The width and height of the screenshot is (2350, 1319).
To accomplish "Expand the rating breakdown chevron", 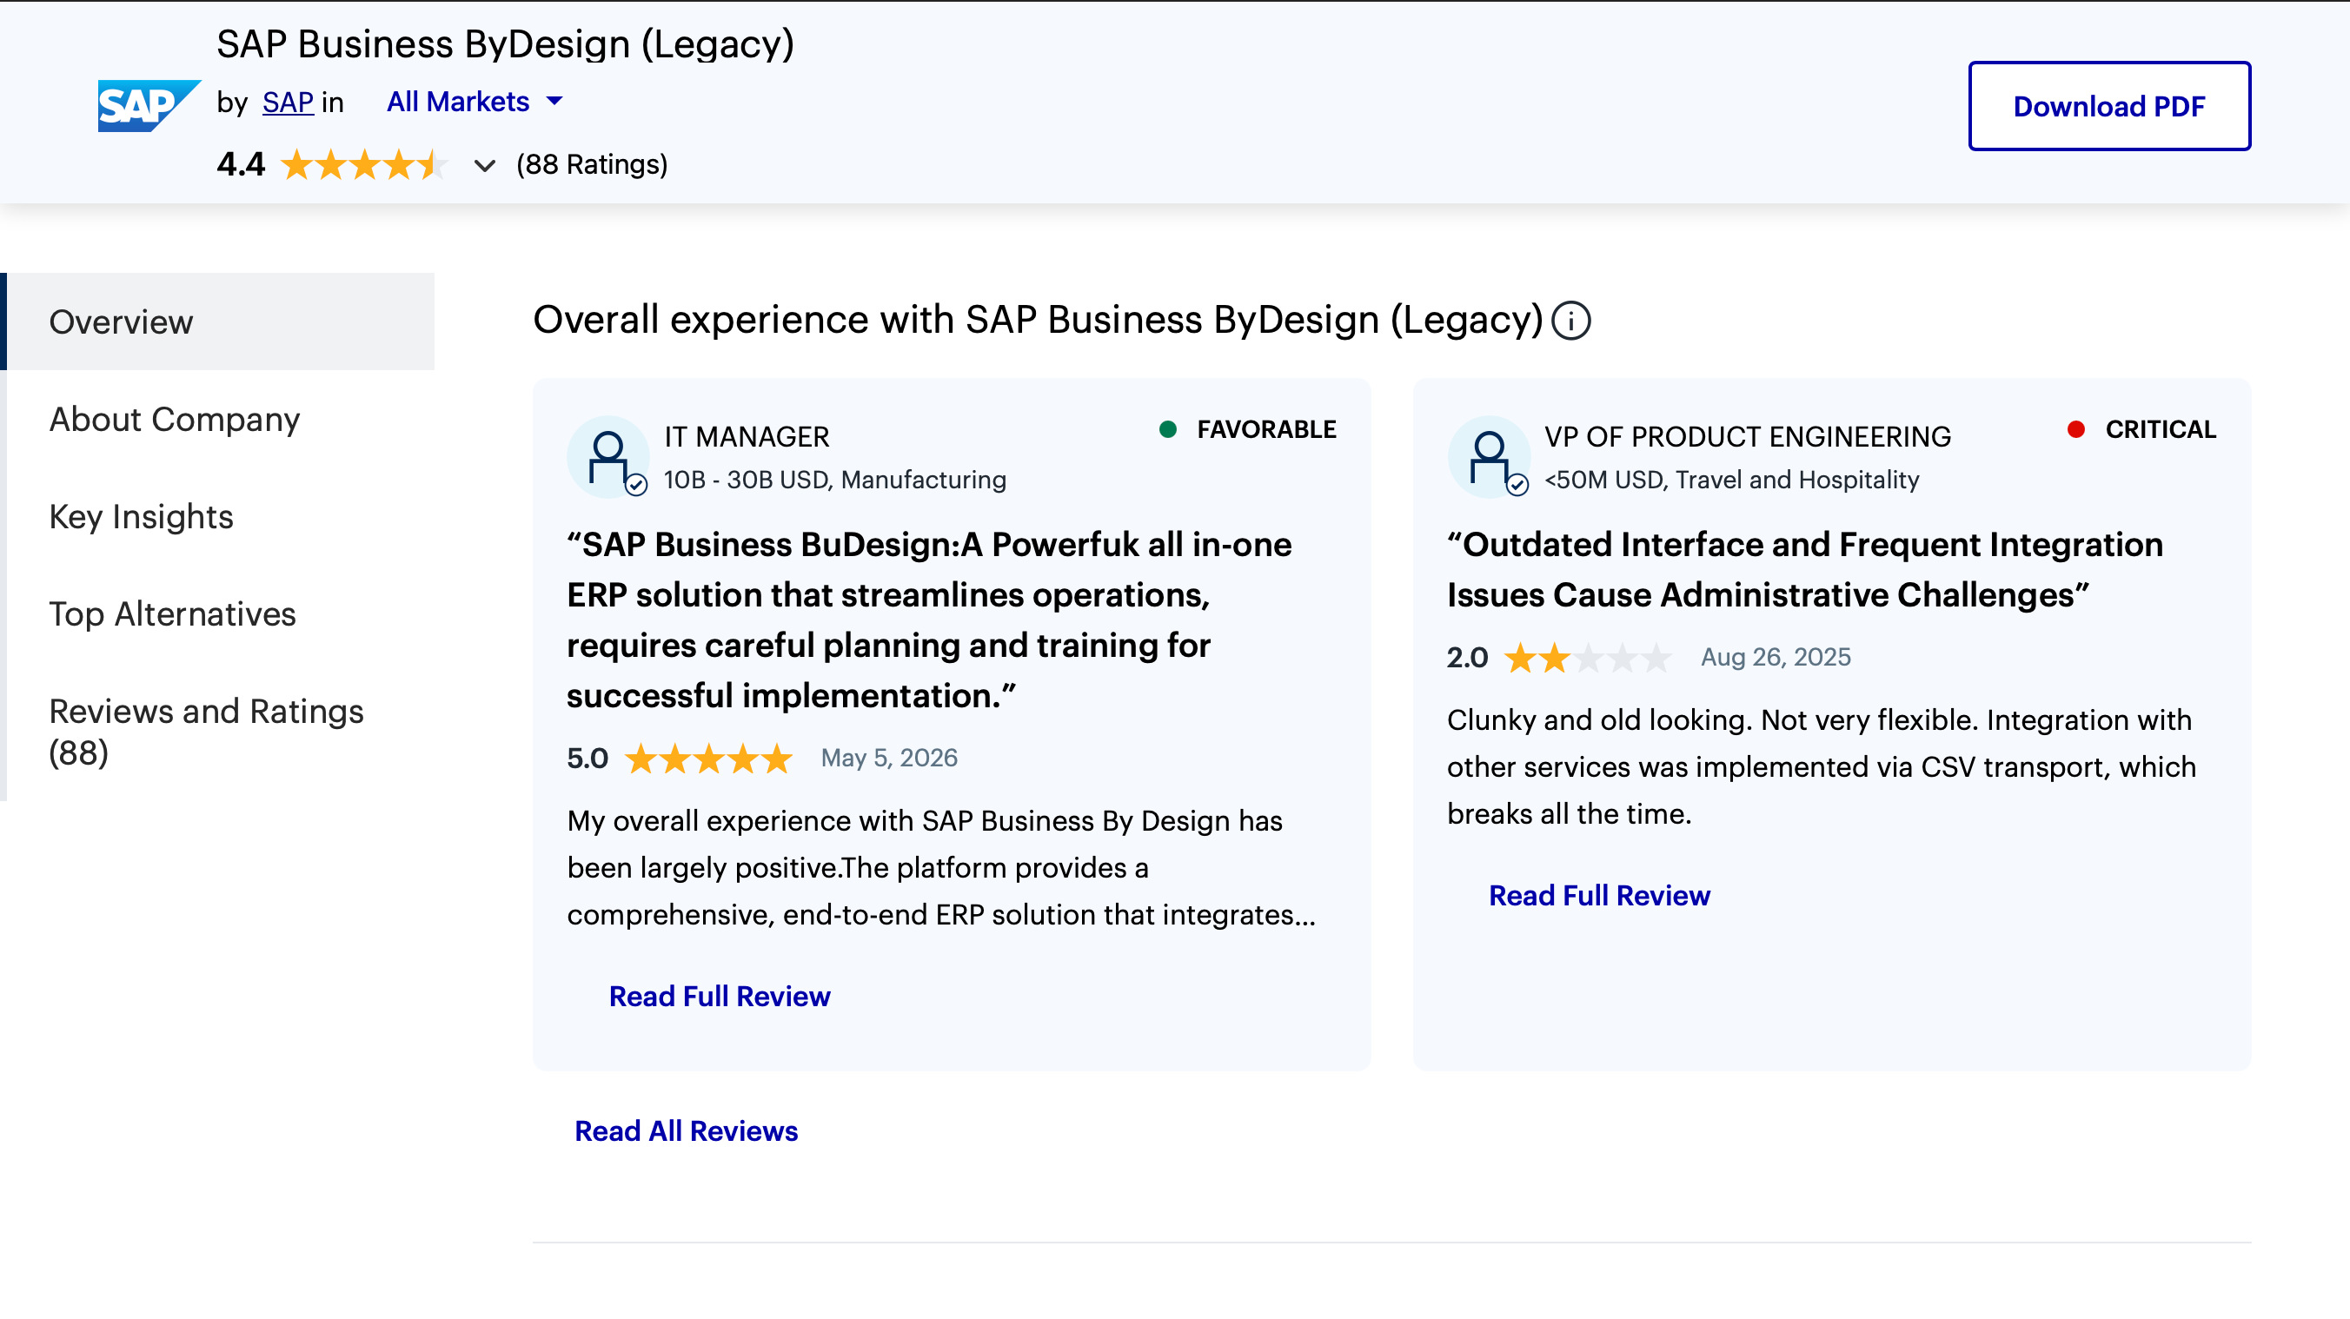I will click(484, 166).
